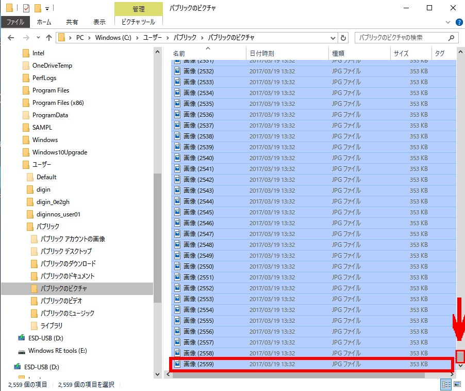Open the ファイル menu tab
465x391 pixels.
coord(15,22)
